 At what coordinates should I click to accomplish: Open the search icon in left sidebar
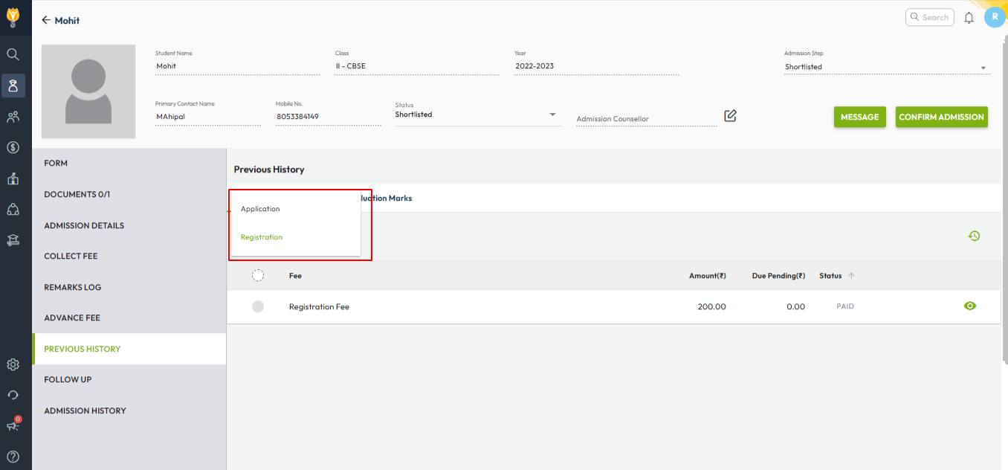(x=13, y=54)
